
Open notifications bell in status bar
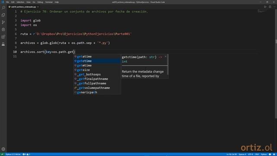(x=274, y=154)
